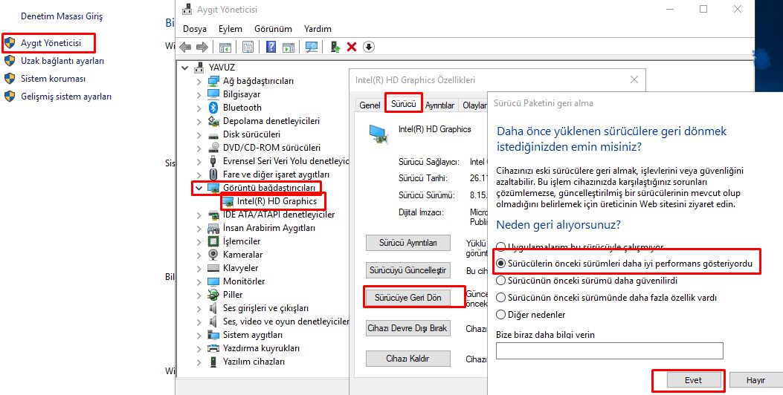This screenshot has height=395, width=783.
Task: Click the Klavyeler keyboard icon
Action: (x=213, y=268)
